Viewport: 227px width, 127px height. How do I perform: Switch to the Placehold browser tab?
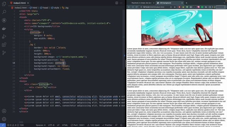coord(141,3)
